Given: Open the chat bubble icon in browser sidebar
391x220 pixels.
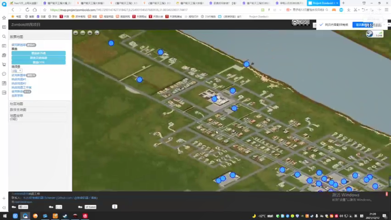Looking at the screenshot, I should (4, 74).
